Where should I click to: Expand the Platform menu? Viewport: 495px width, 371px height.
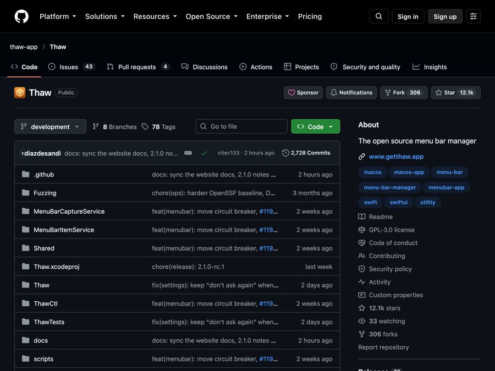58,16
